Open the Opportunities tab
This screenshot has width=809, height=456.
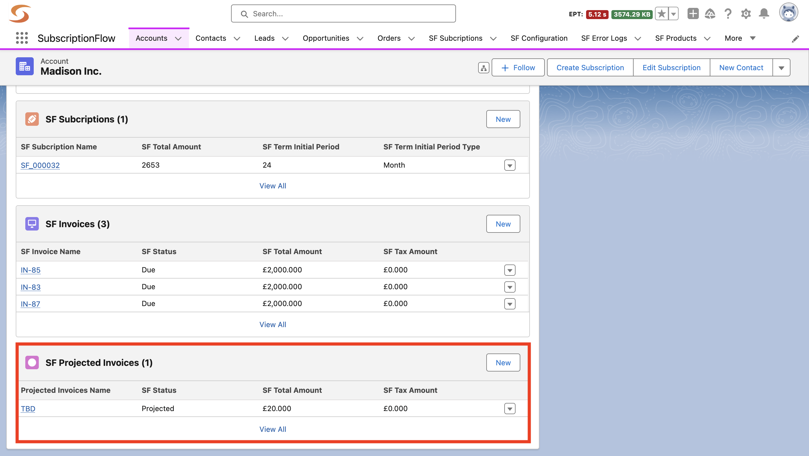[x=326, y=38]
